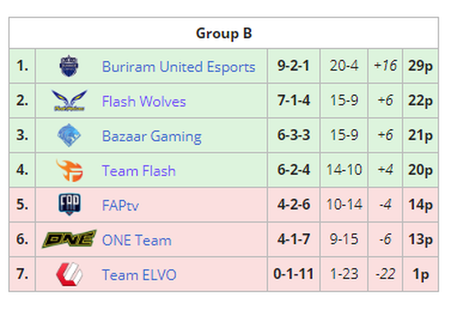Click the Flash Wolves winged logo
Image resolution: width=457 pixels, height=322 pixels.
click(x=69, y=101)
